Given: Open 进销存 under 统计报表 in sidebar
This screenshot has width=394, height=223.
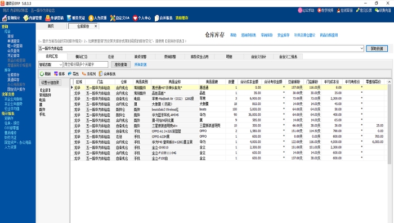Looking at the screenshot, I should pyautogui.click(x=9, y=118).
